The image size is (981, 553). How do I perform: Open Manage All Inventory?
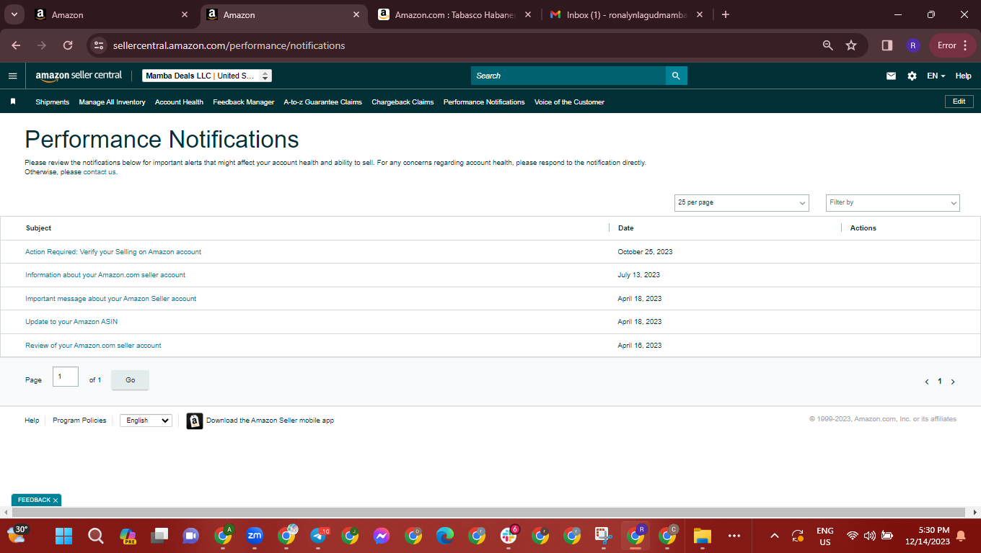click(x=112, y=102)
